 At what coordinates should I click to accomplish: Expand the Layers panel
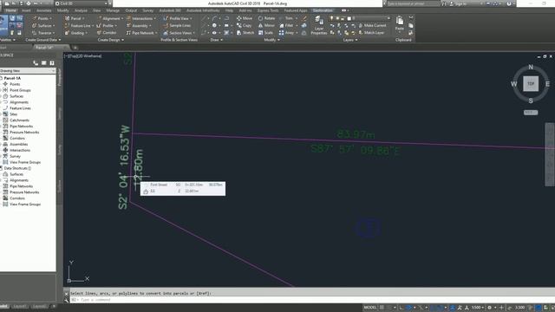[x=350, y=40]
